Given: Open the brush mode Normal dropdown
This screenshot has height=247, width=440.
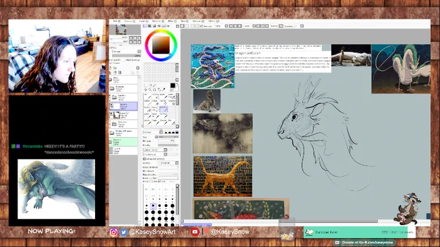Looking at the screenshot, I should coord(153,133).
